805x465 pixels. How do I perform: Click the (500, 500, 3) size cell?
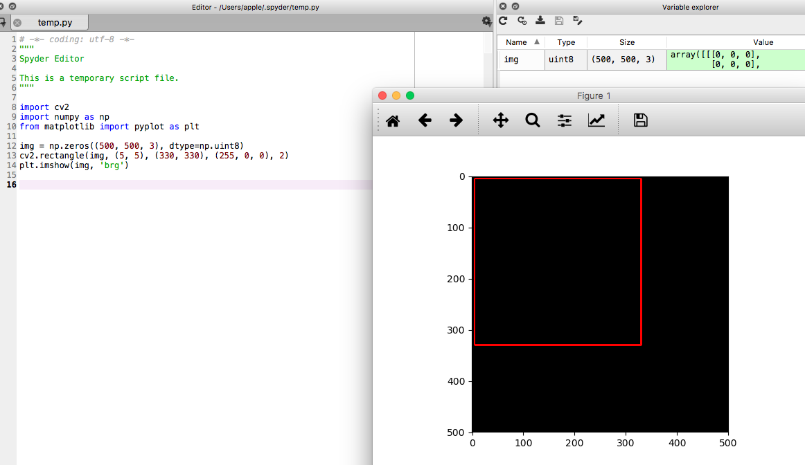point(627,60)
